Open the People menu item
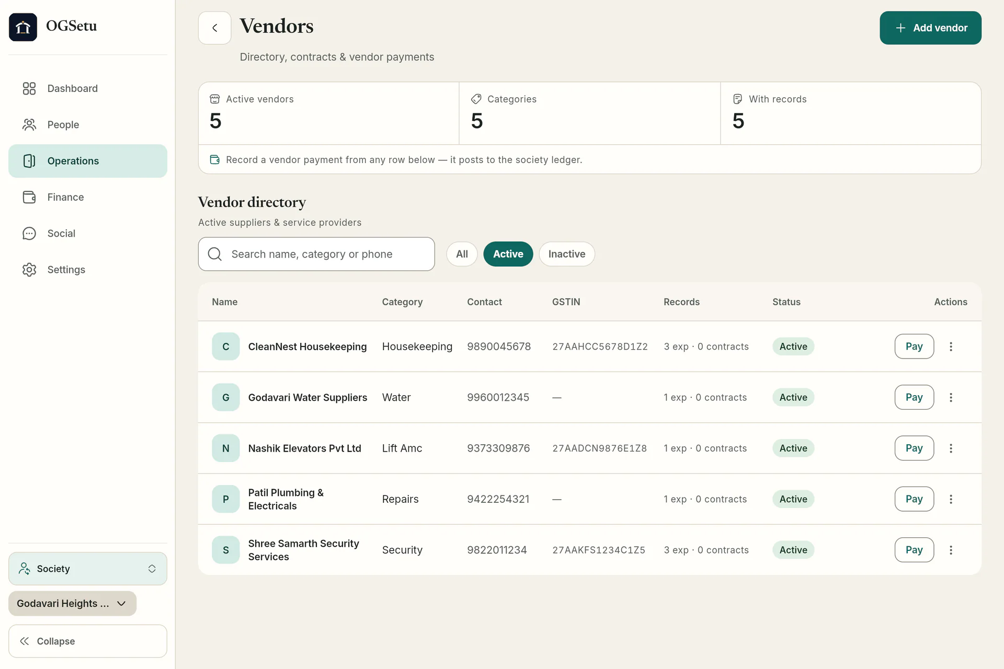Viewport: 1004px width, 669px height. point(88,124)
